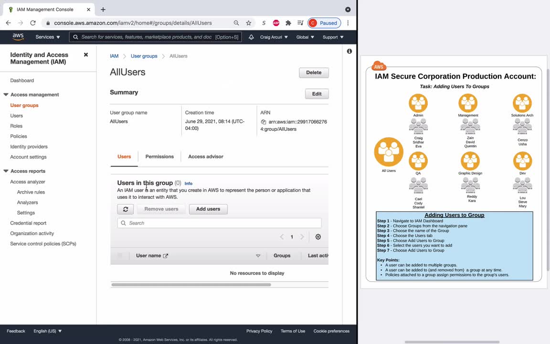
Task: Close the IAM Management Console tab
Action: click(x=88, y=10)
